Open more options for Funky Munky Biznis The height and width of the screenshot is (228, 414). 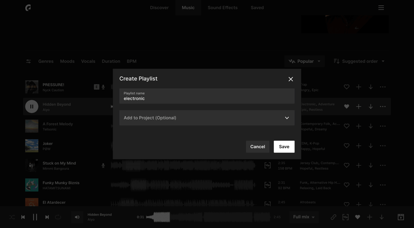coord(382,185)
